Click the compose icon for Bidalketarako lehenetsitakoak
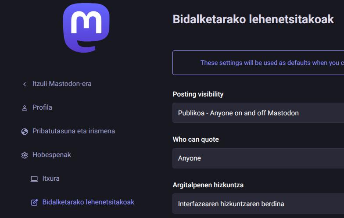Viewport: 344px width, 218px height. (x=34, y=203)
